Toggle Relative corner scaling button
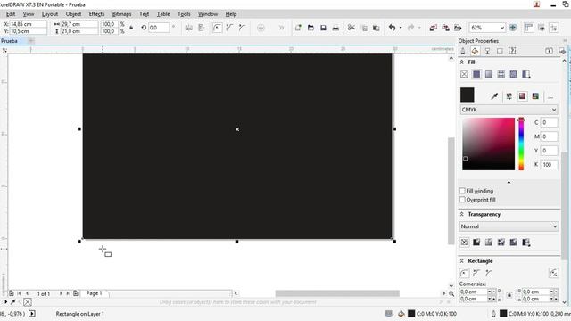This screenshot has height=321, width=571. (x=553, y=273)
